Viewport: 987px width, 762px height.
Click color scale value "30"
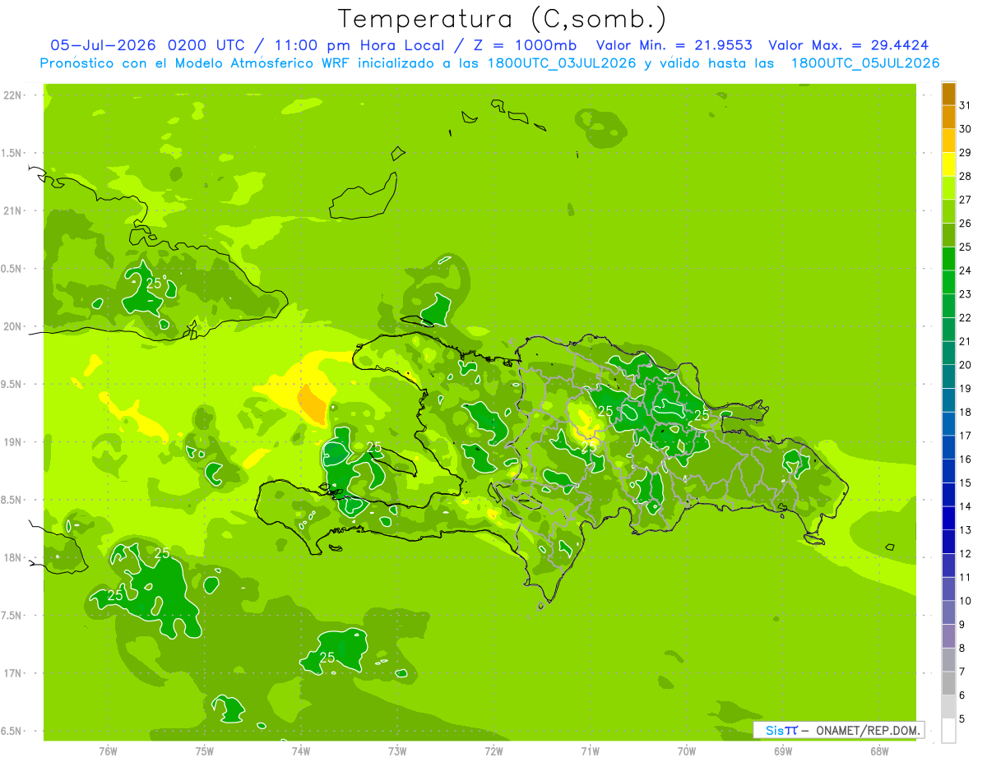pos(966,129)
